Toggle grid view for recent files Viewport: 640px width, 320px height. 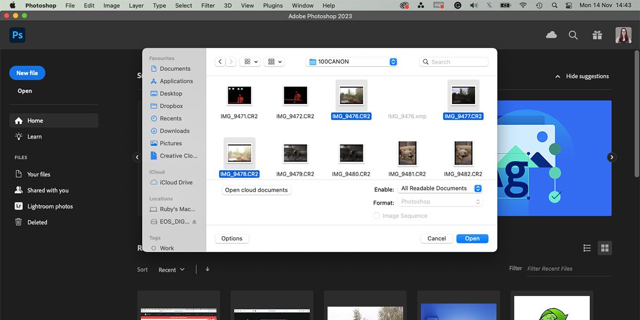coord(605,247)
